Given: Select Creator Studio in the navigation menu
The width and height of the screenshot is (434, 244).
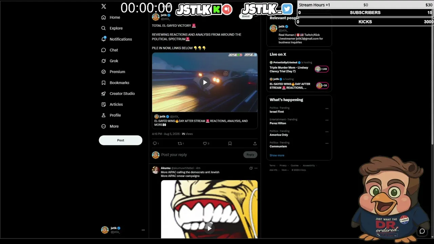Looking at the screenshot, I should (122, 94).
